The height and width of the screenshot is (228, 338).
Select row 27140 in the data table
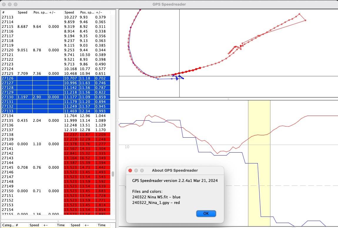pyautogui.click(x=9, y=144)
